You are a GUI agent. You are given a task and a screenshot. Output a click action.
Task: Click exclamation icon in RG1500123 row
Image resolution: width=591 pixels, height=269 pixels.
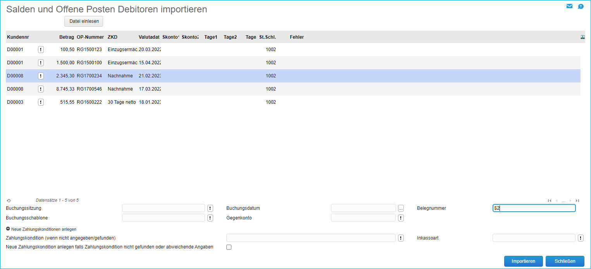(41, 50)
